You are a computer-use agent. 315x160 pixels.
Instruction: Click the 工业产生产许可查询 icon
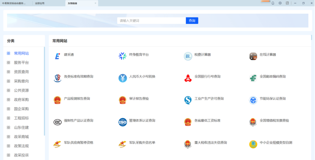click(188, 100)
